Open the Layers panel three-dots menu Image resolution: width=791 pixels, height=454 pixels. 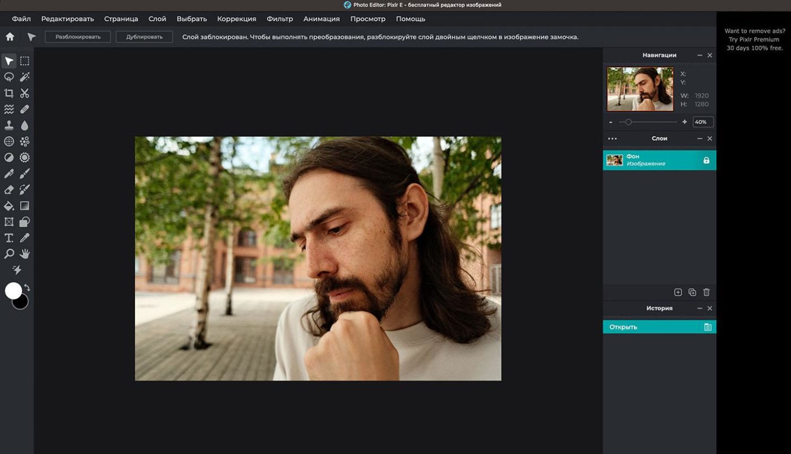[612, 139]
